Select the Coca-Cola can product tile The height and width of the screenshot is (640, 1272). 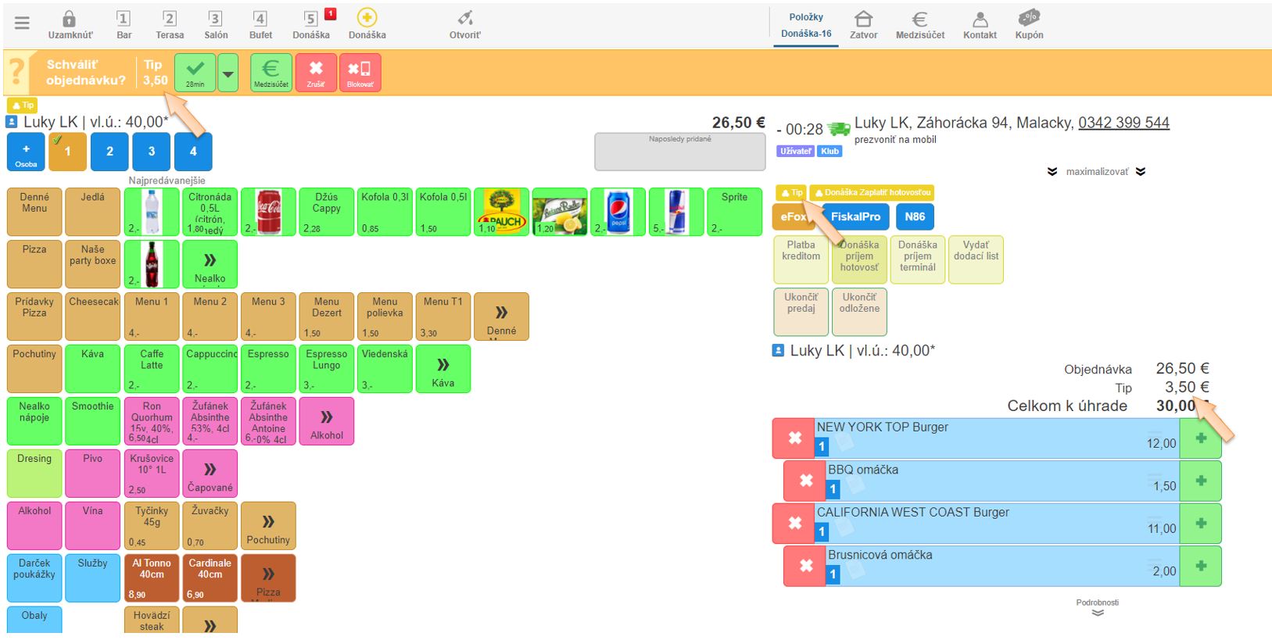pyautogui.click(x=268, y=212)
